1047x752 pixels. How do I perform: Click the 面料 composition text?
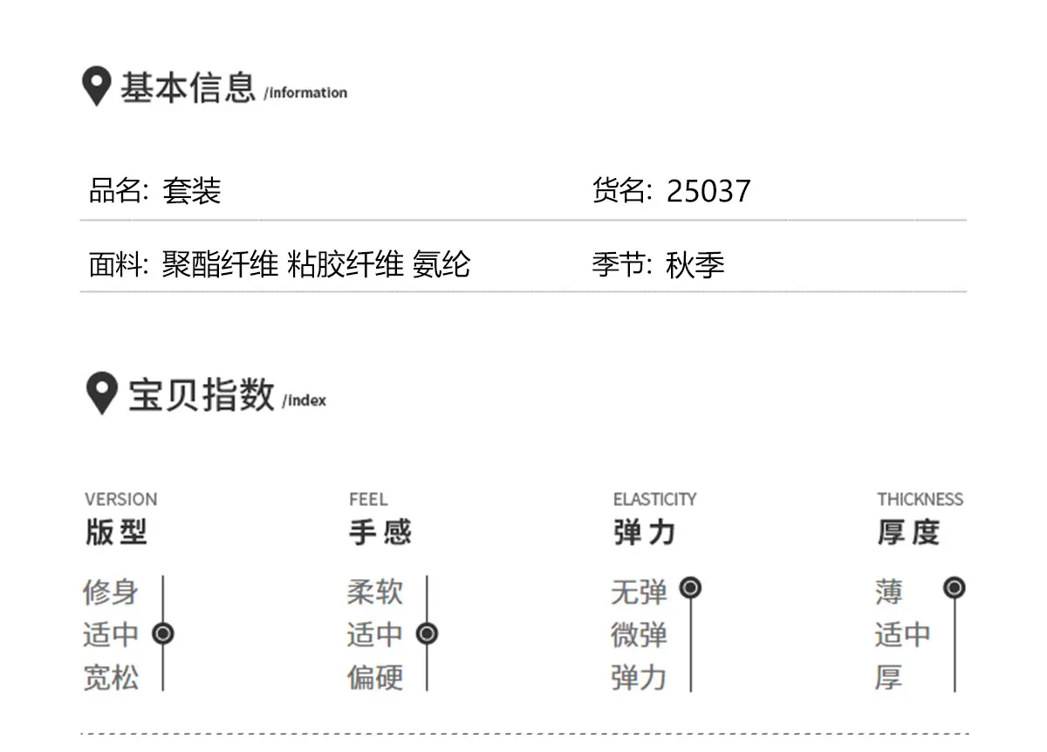coord(317,264)
